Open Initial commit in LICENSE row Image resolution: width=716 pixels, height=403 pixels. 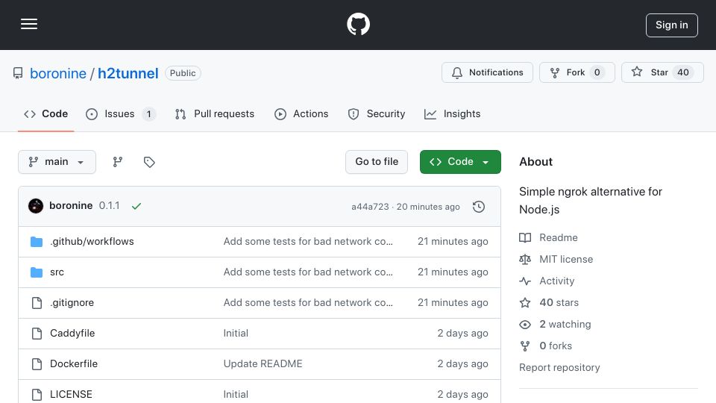(x=236, y=394)
